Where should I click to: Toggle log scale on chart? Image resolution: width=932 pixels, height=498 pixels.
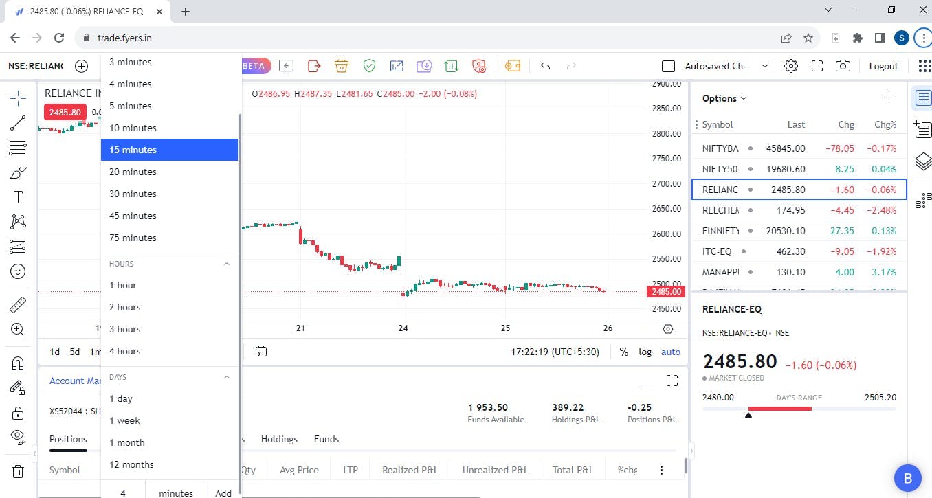tap(645, 352)
